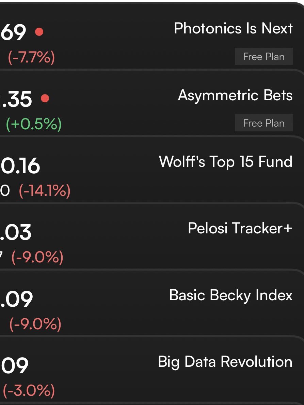
Task: Click the price in Basic Becky Index row
Action: tap(16, 299)
